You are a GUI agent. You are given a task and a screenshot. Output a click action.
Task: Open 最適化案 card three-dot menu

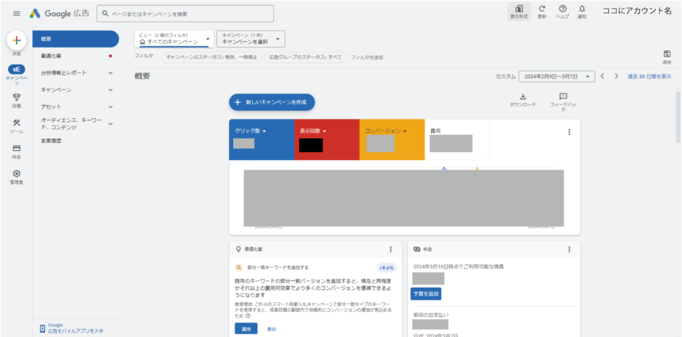pos(390,249)
